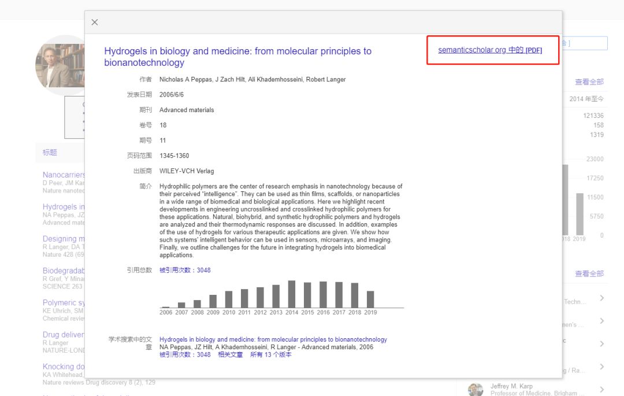The height and width of the screenshot is (396, 624).
Task: Sort by the 标题 column header
Action: pyautogui.click(x=50, y=153)
